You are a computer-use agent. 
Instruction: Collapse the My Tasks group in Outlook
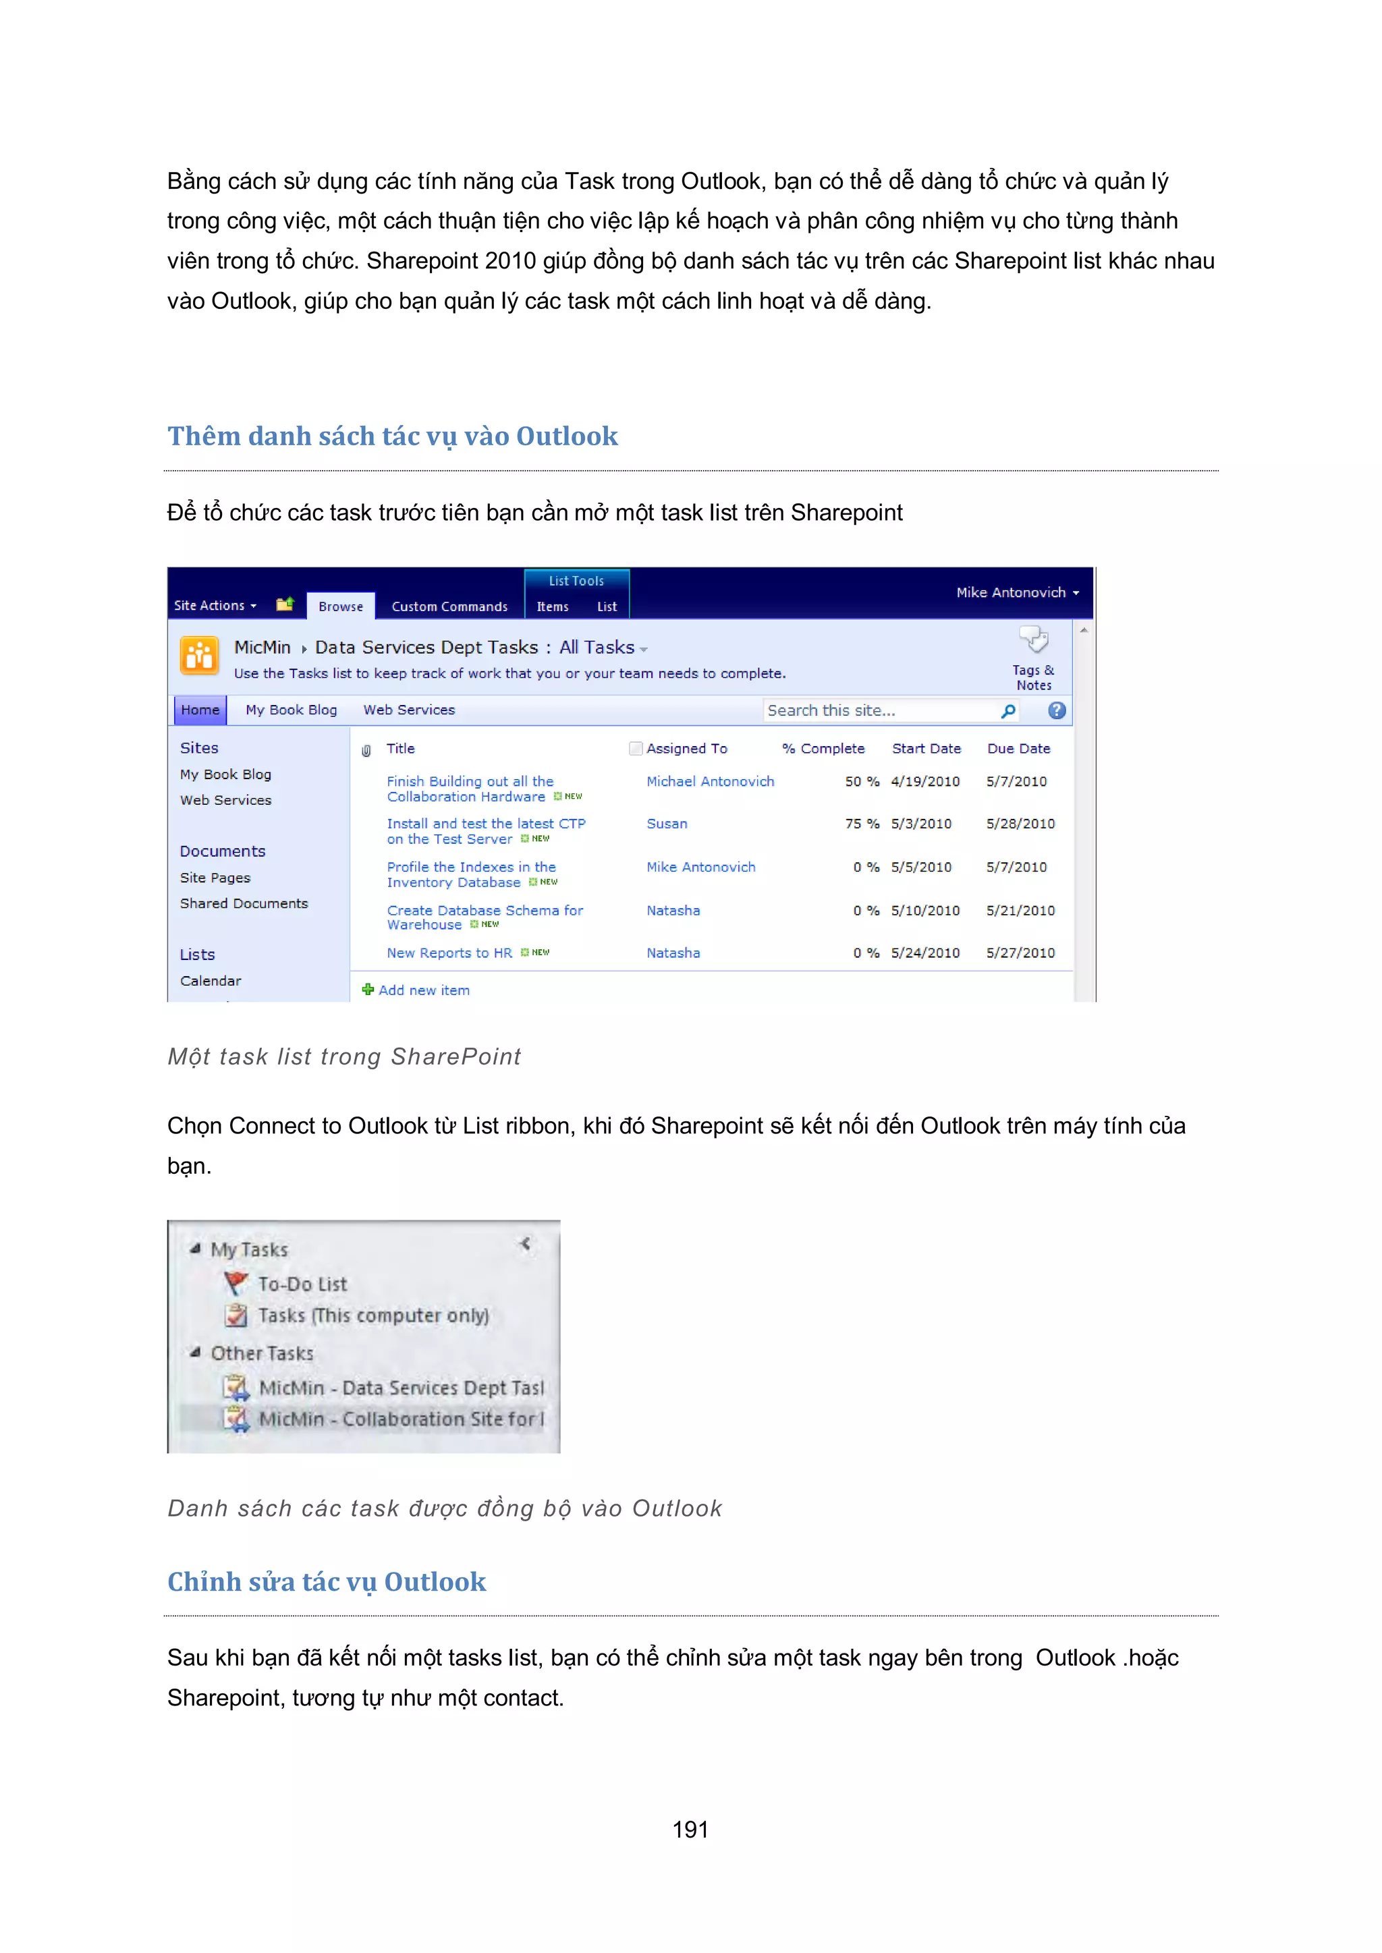click(x=196, y=1248)
